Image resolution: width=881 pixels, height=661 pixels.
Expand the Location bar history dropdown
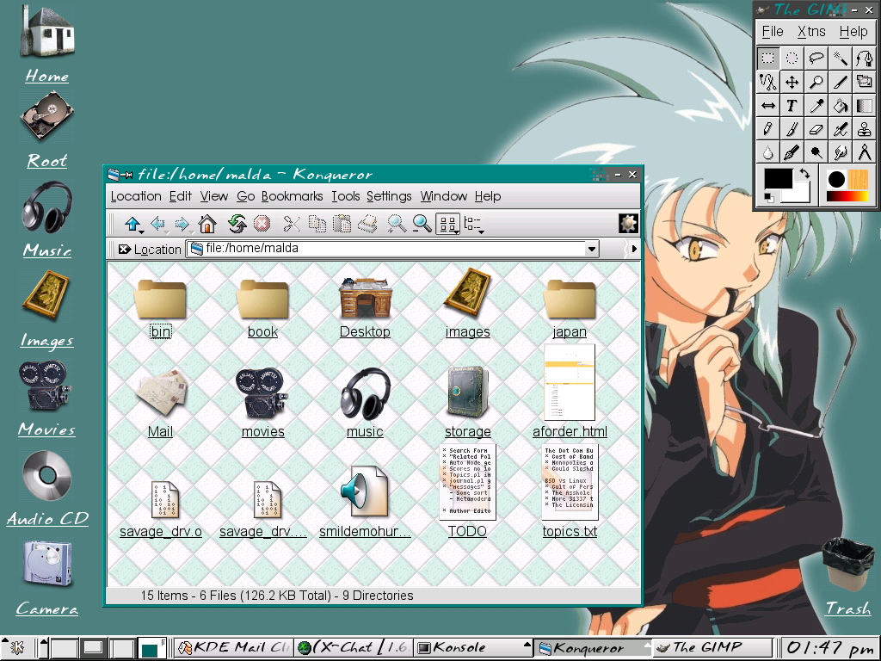[592, 249]
